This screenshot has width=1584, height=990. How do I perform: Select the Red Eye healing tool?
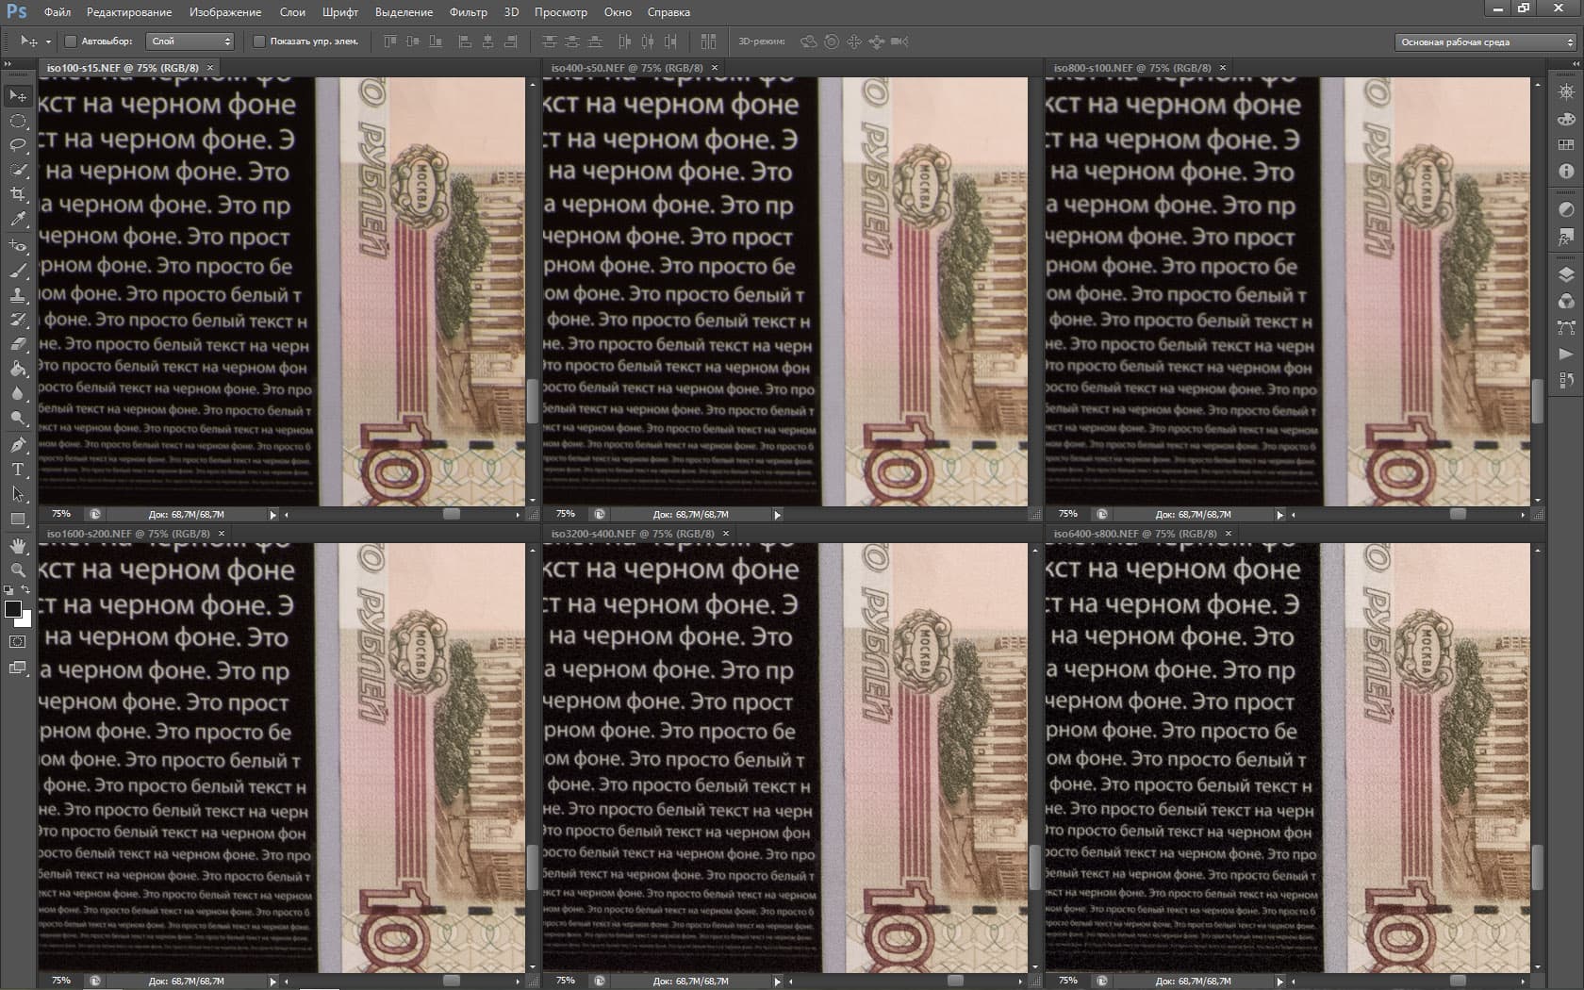[18, 245]
